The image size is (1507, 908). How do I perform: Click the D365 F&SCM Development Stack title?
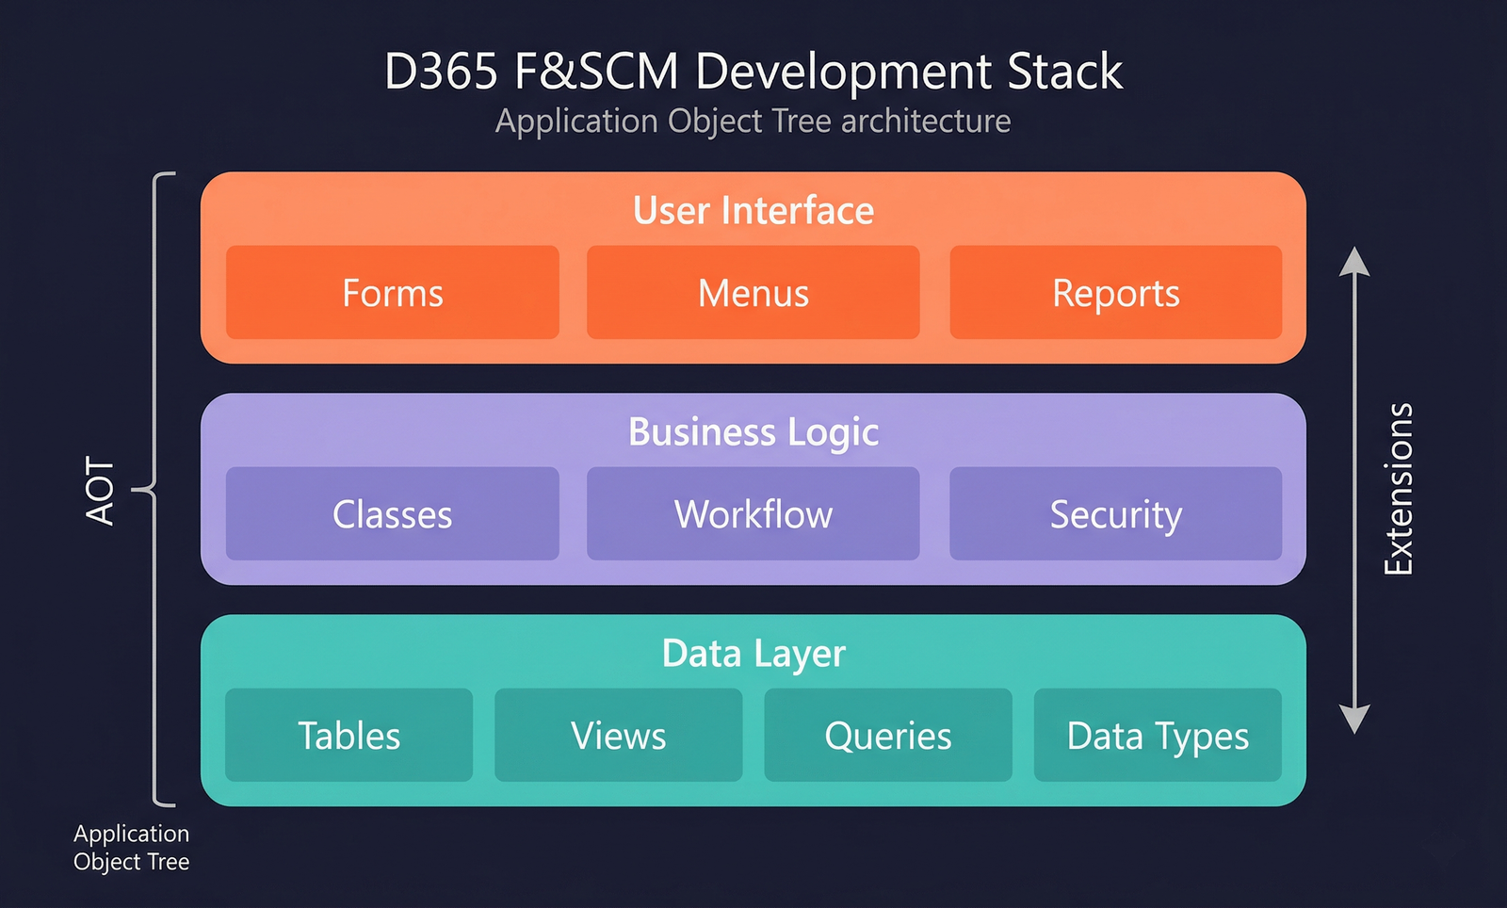(753, 72)
